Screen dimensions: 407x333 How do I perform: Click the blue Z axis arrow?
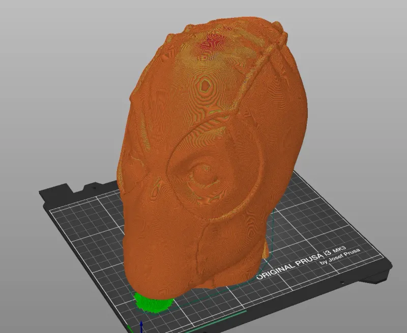[141, 326]
